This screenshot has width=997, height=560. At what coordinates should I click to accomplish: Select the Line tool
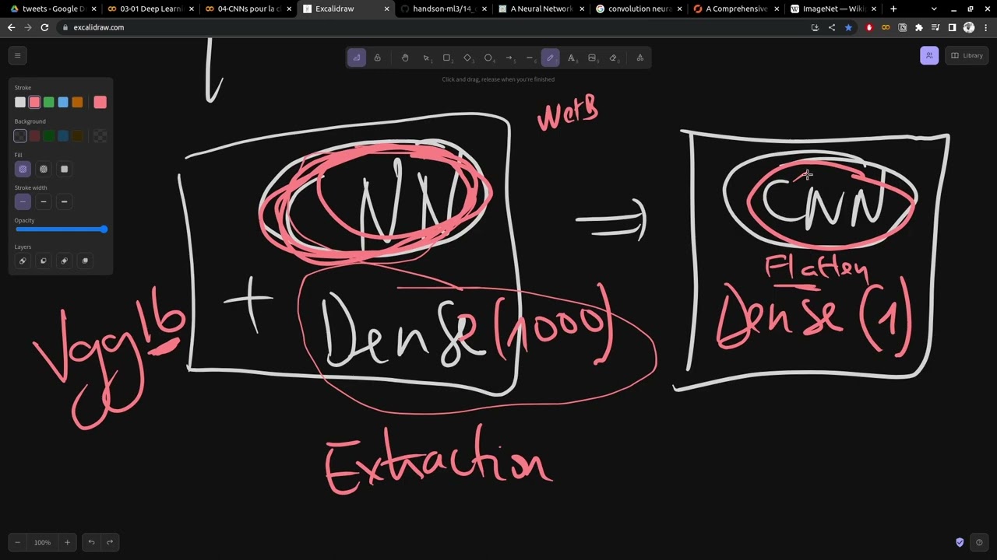(x=530, y=58)
